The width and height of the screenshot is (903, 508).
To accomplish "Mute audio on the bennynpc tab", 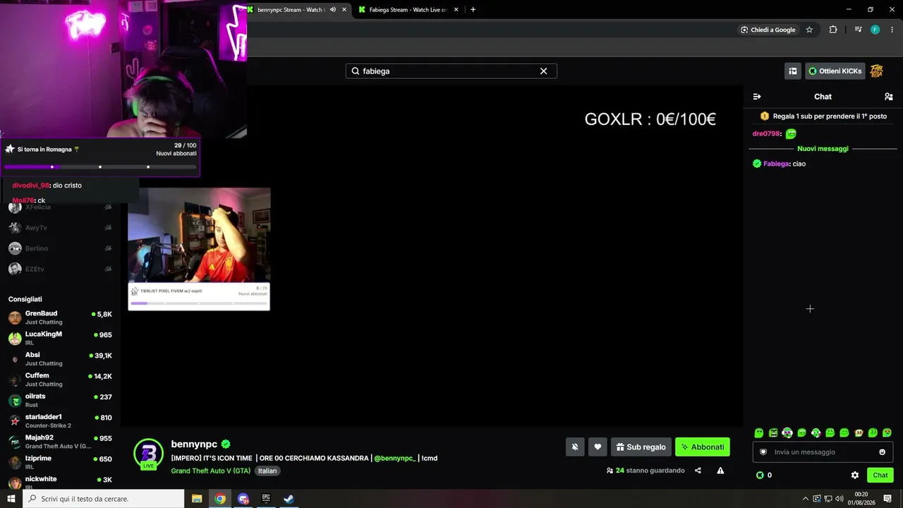I will tap(333, 10).
